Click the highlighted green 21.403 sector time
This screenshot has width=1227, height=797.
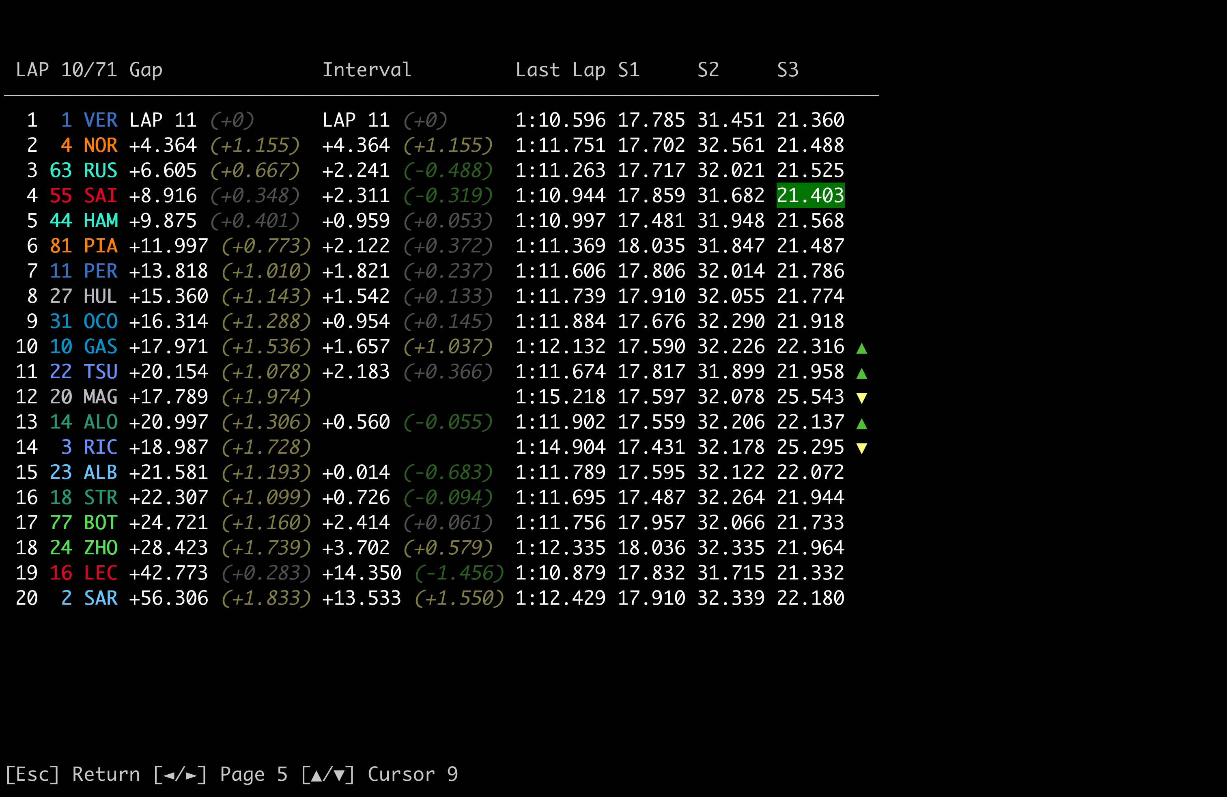810,195
